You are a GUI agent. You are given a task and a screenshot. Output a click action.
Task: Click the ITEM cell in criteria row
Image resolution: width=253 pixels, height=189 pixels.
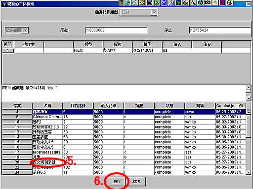[x=88, y=50]
